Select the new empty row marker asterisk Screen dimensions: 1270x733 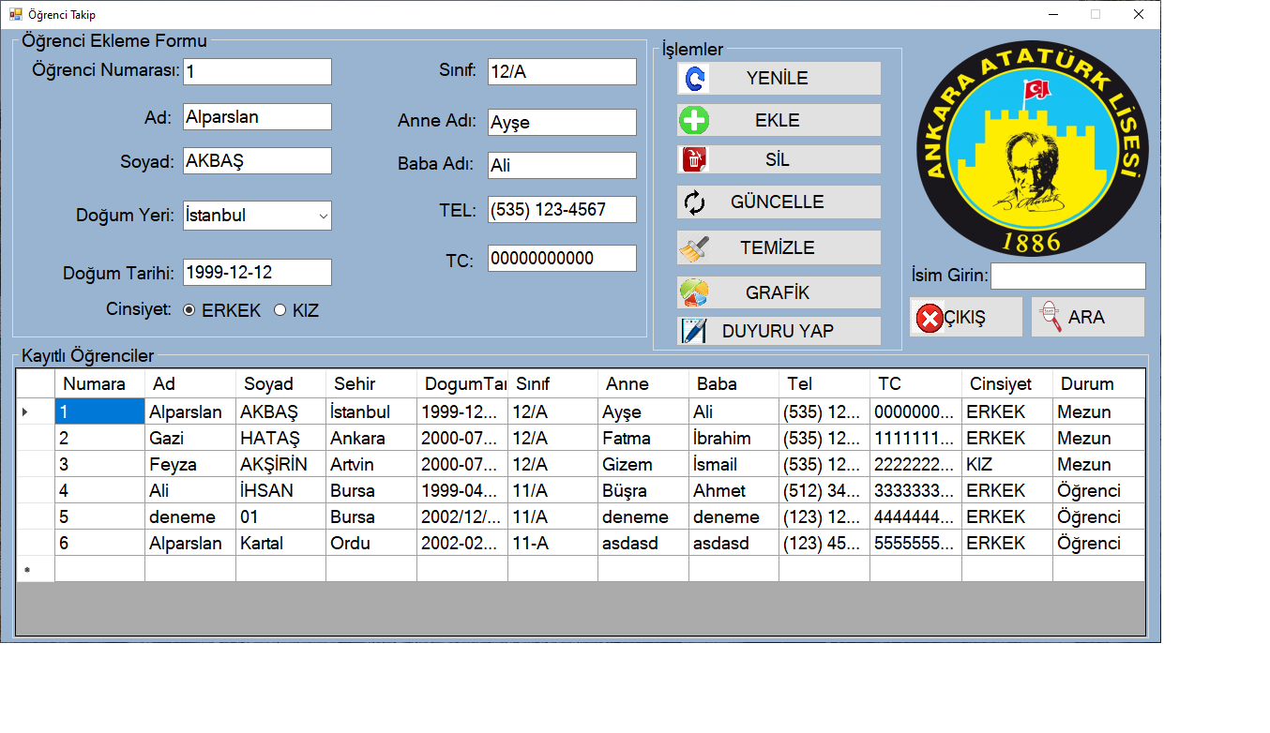pos(35,569)
